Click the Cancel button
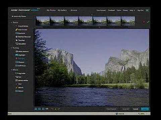161x120 pixels. coord(136,109)
